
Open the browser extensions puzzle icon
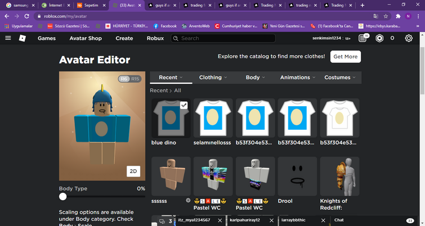pyautogui.click(x=398, y=16)
